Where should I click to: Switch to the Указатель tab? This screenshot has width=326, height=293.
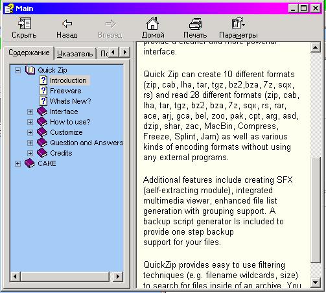(75, 54)
